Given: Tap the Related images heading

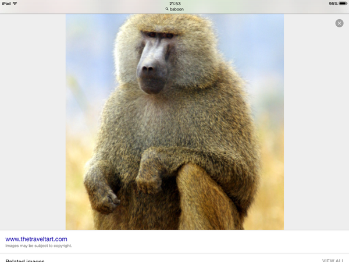Looking at the screenshot, I should 25,260.
